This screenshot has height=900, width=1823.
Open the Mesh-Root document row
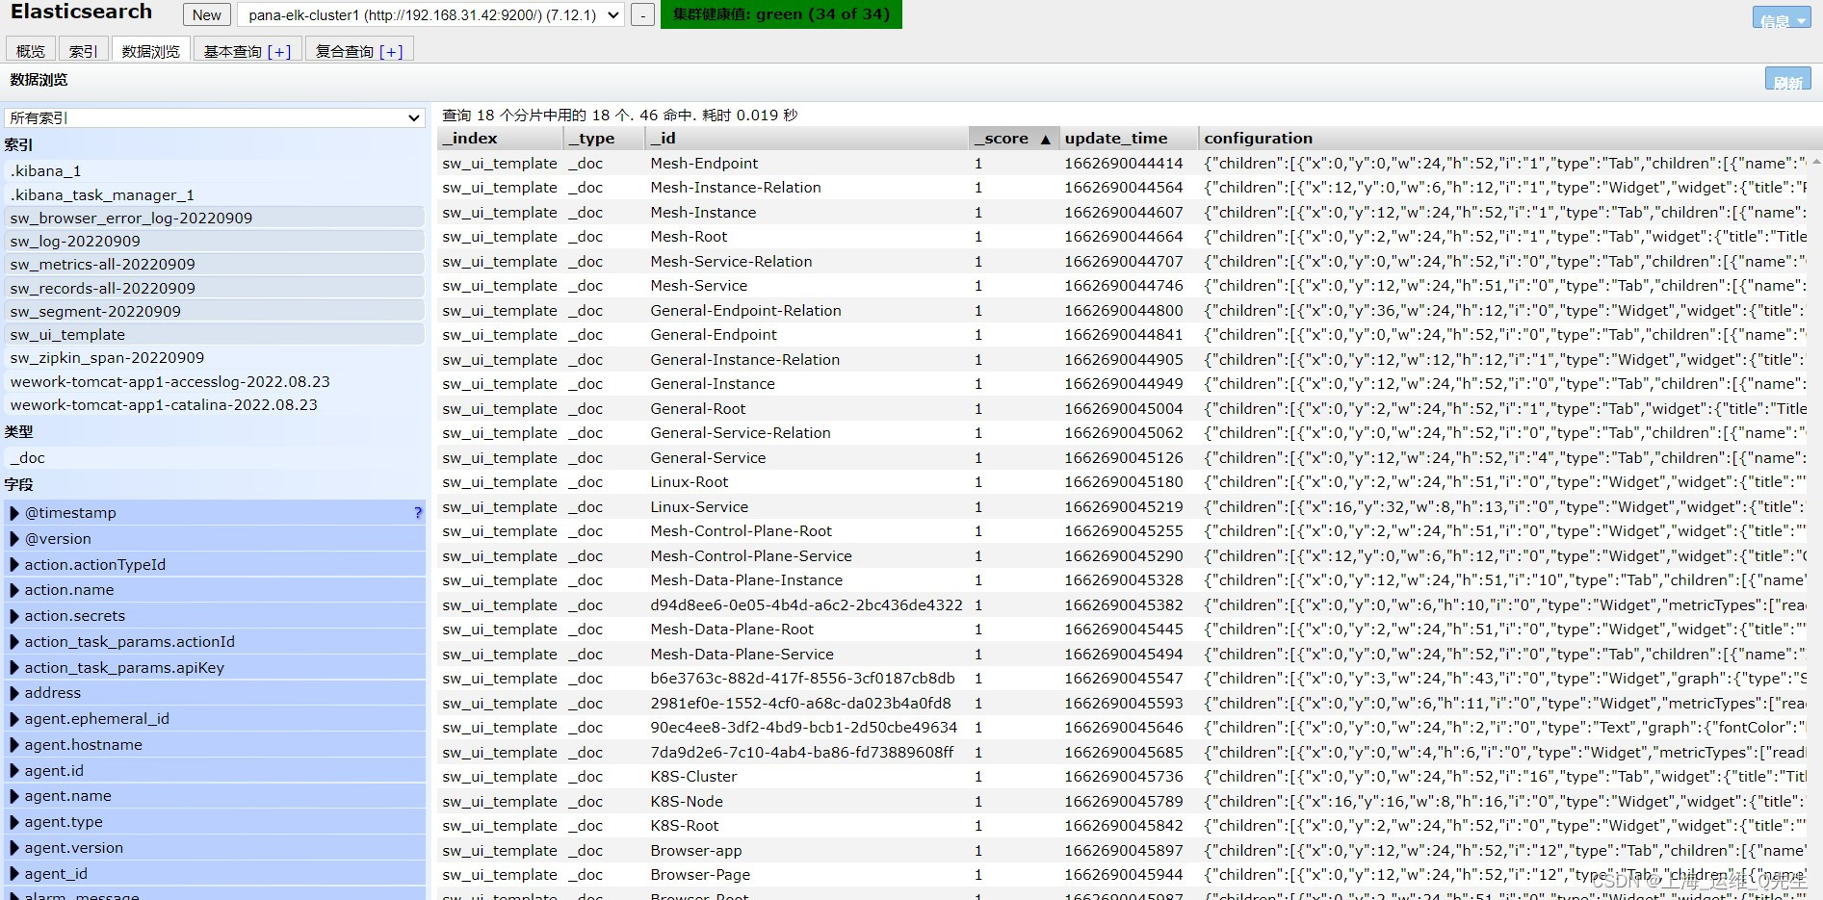pyautogui.click(x=1124, y=236)
